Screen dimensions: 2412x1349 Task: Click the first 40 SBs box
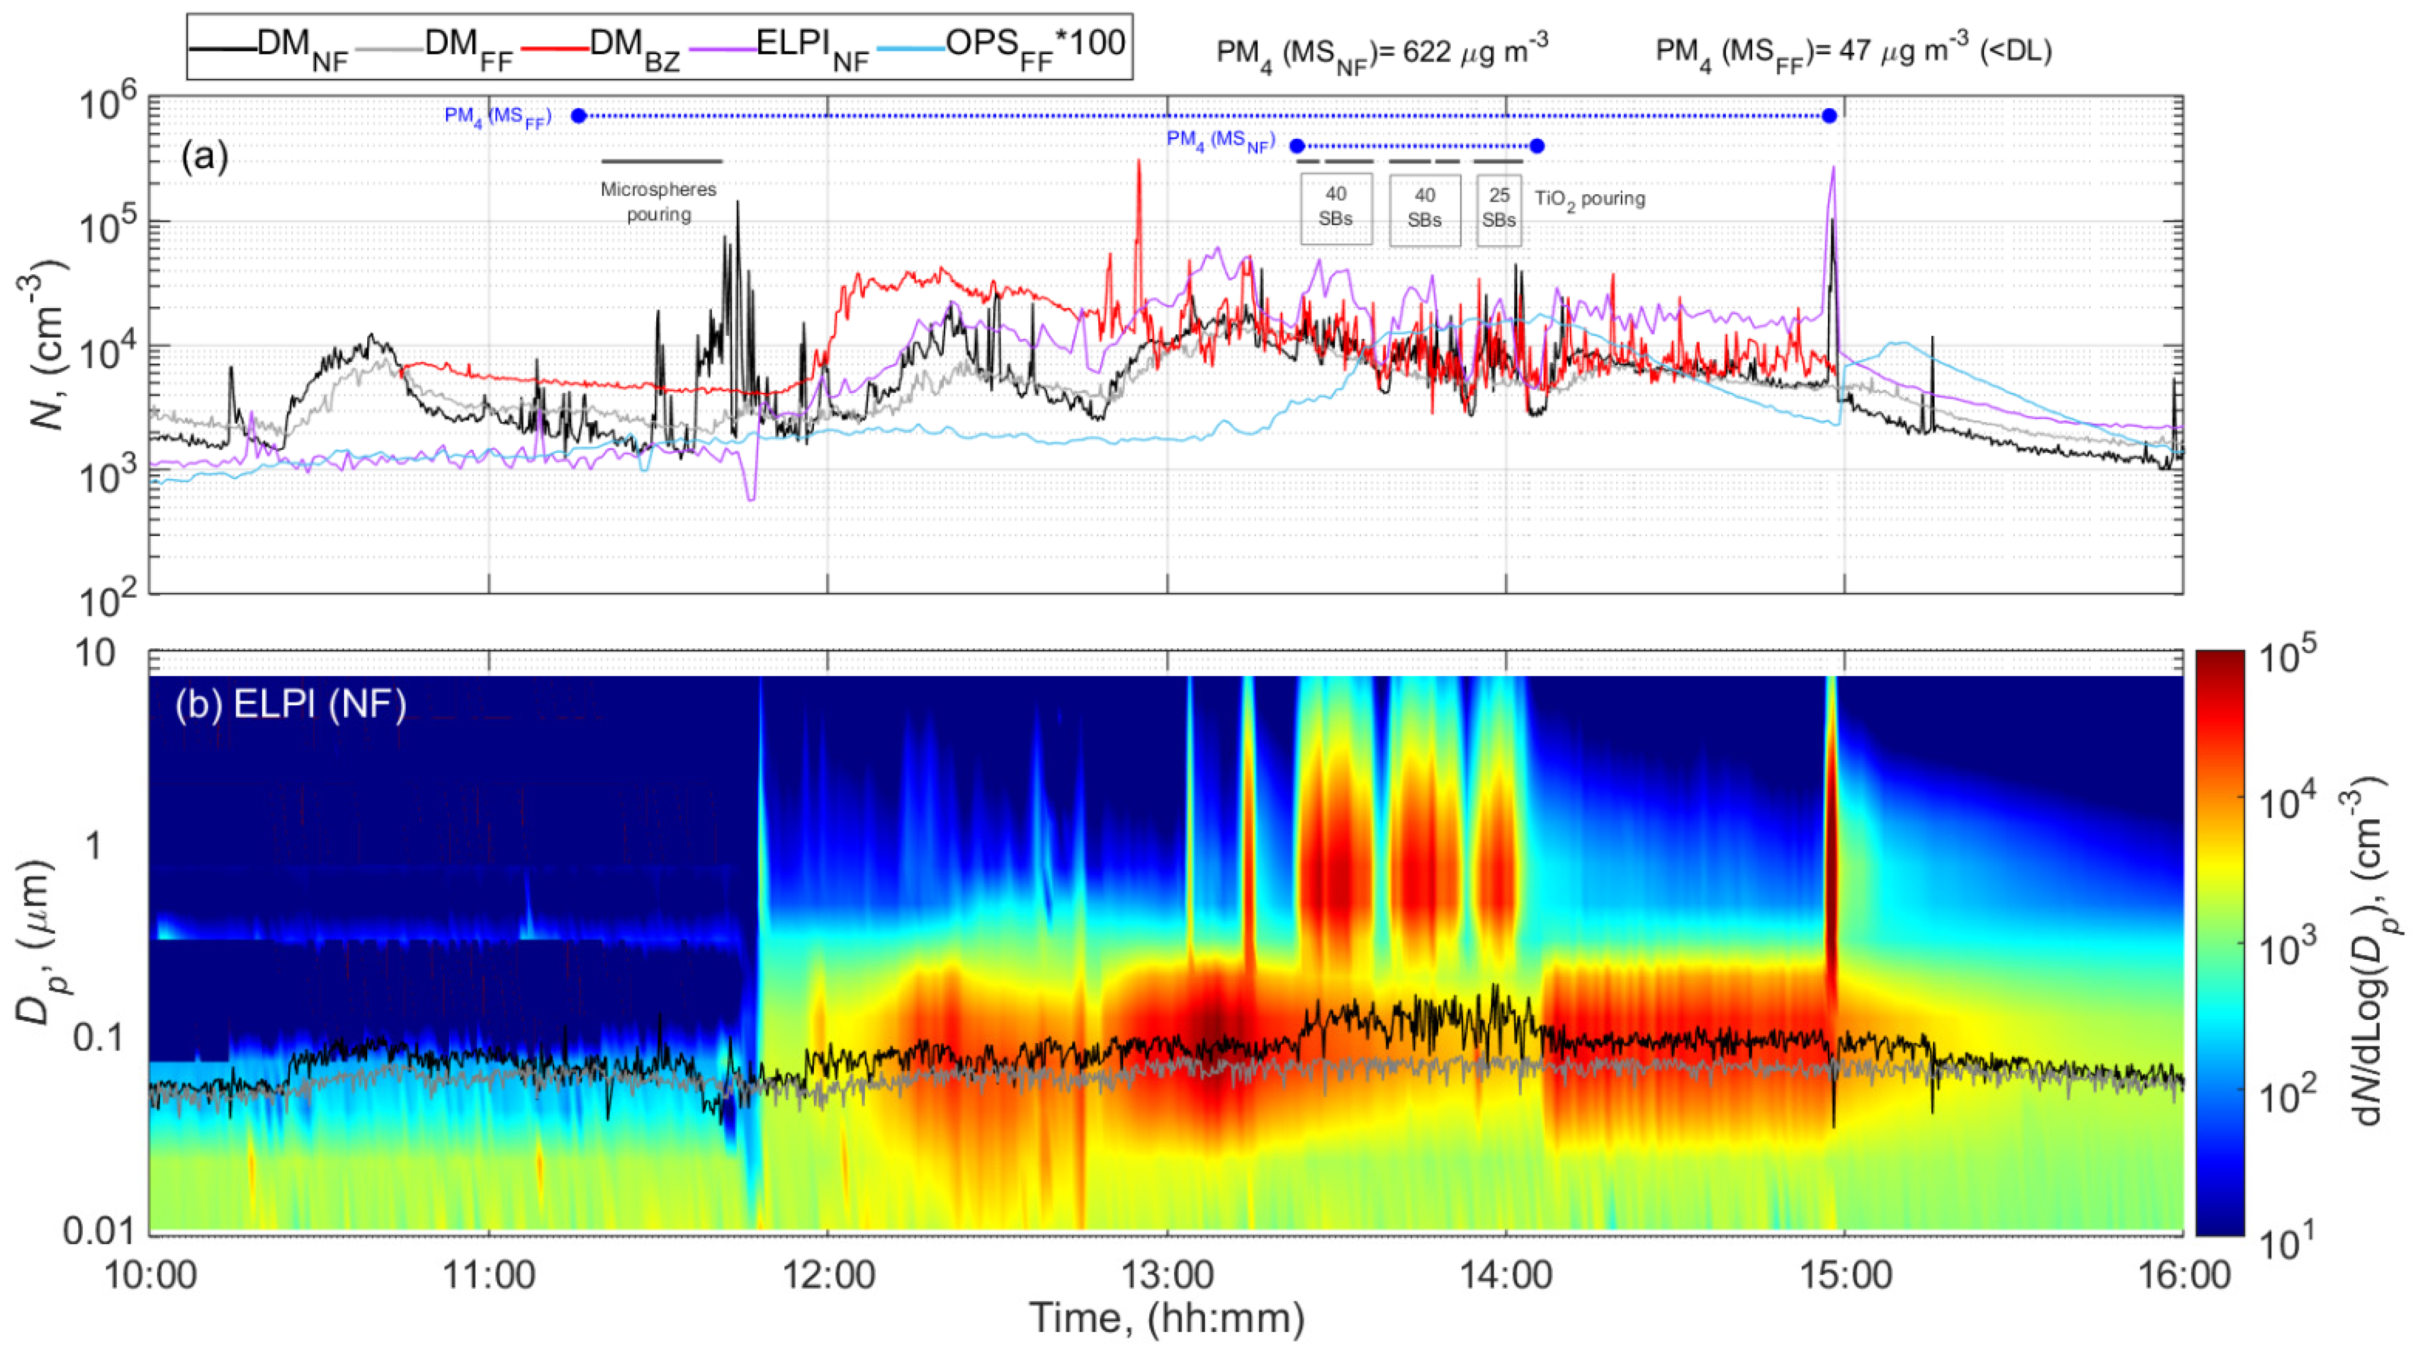(1336, 208)
